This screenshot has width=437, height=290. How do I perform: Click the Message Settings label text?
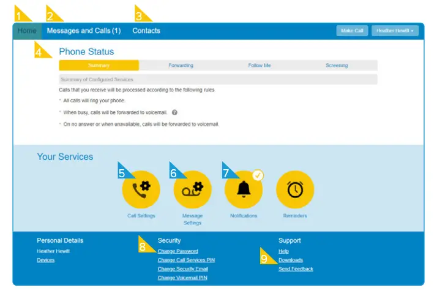(x=192, y=219)
